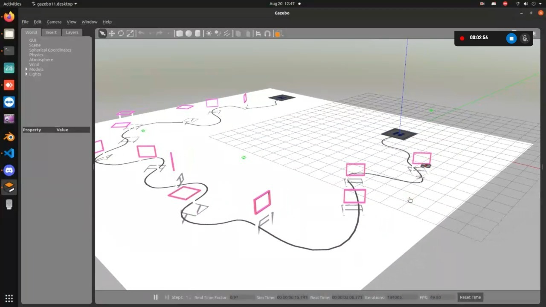
Task: Add a point light to the scene
Action: [209, 33]
